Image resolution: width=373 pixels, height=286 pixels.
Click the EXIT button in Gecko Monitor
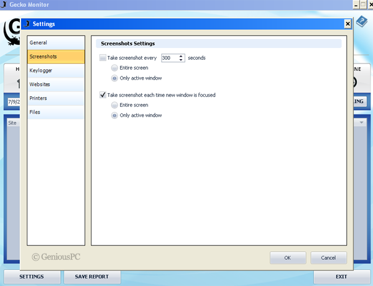tap(341, 277)
